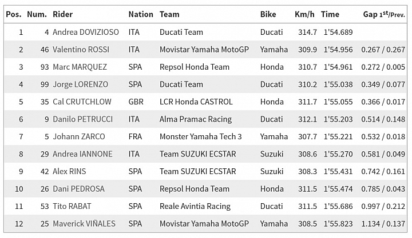Click the Reale Avintia Racing team
The height and width of the screenshot is (238, 412).
pyautogui.click(x=195, y=206)
